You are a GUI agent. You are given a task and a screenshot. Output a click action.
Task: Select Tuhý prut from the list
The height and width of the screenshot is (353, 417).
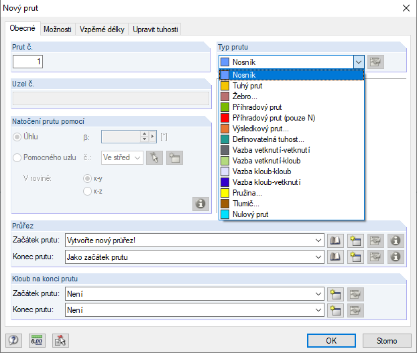point(292,86)
